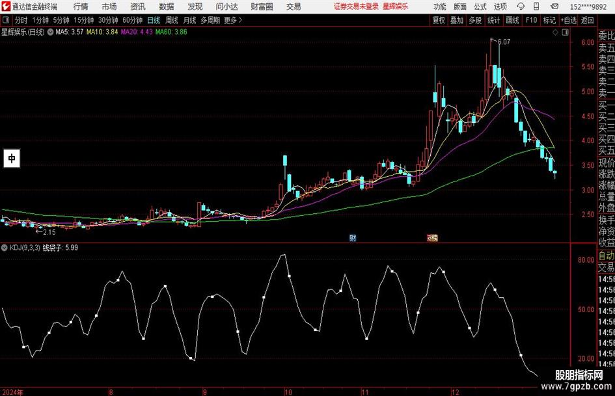Switch to 60分钟 period
This screenshot has width=615, height=396.
(132, 20)
